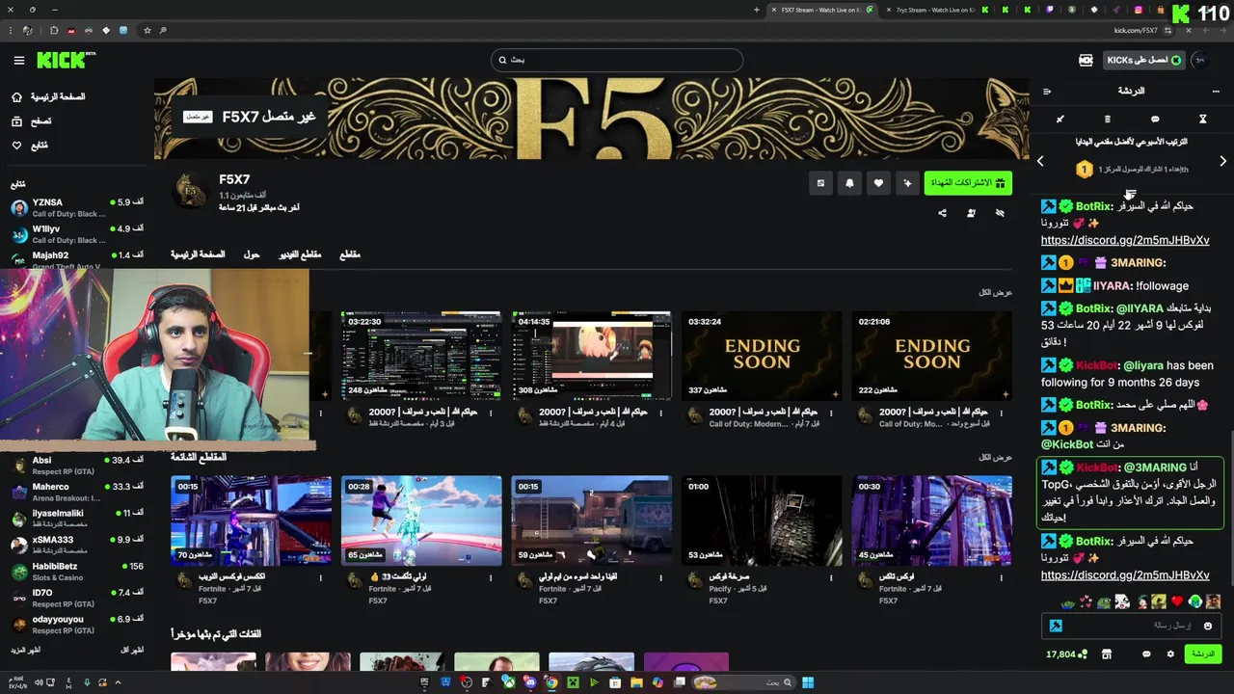Open the chat three-dots options menu
Image resolution: width=1234 pixels, height=694 pixels.
point(1216,92)
